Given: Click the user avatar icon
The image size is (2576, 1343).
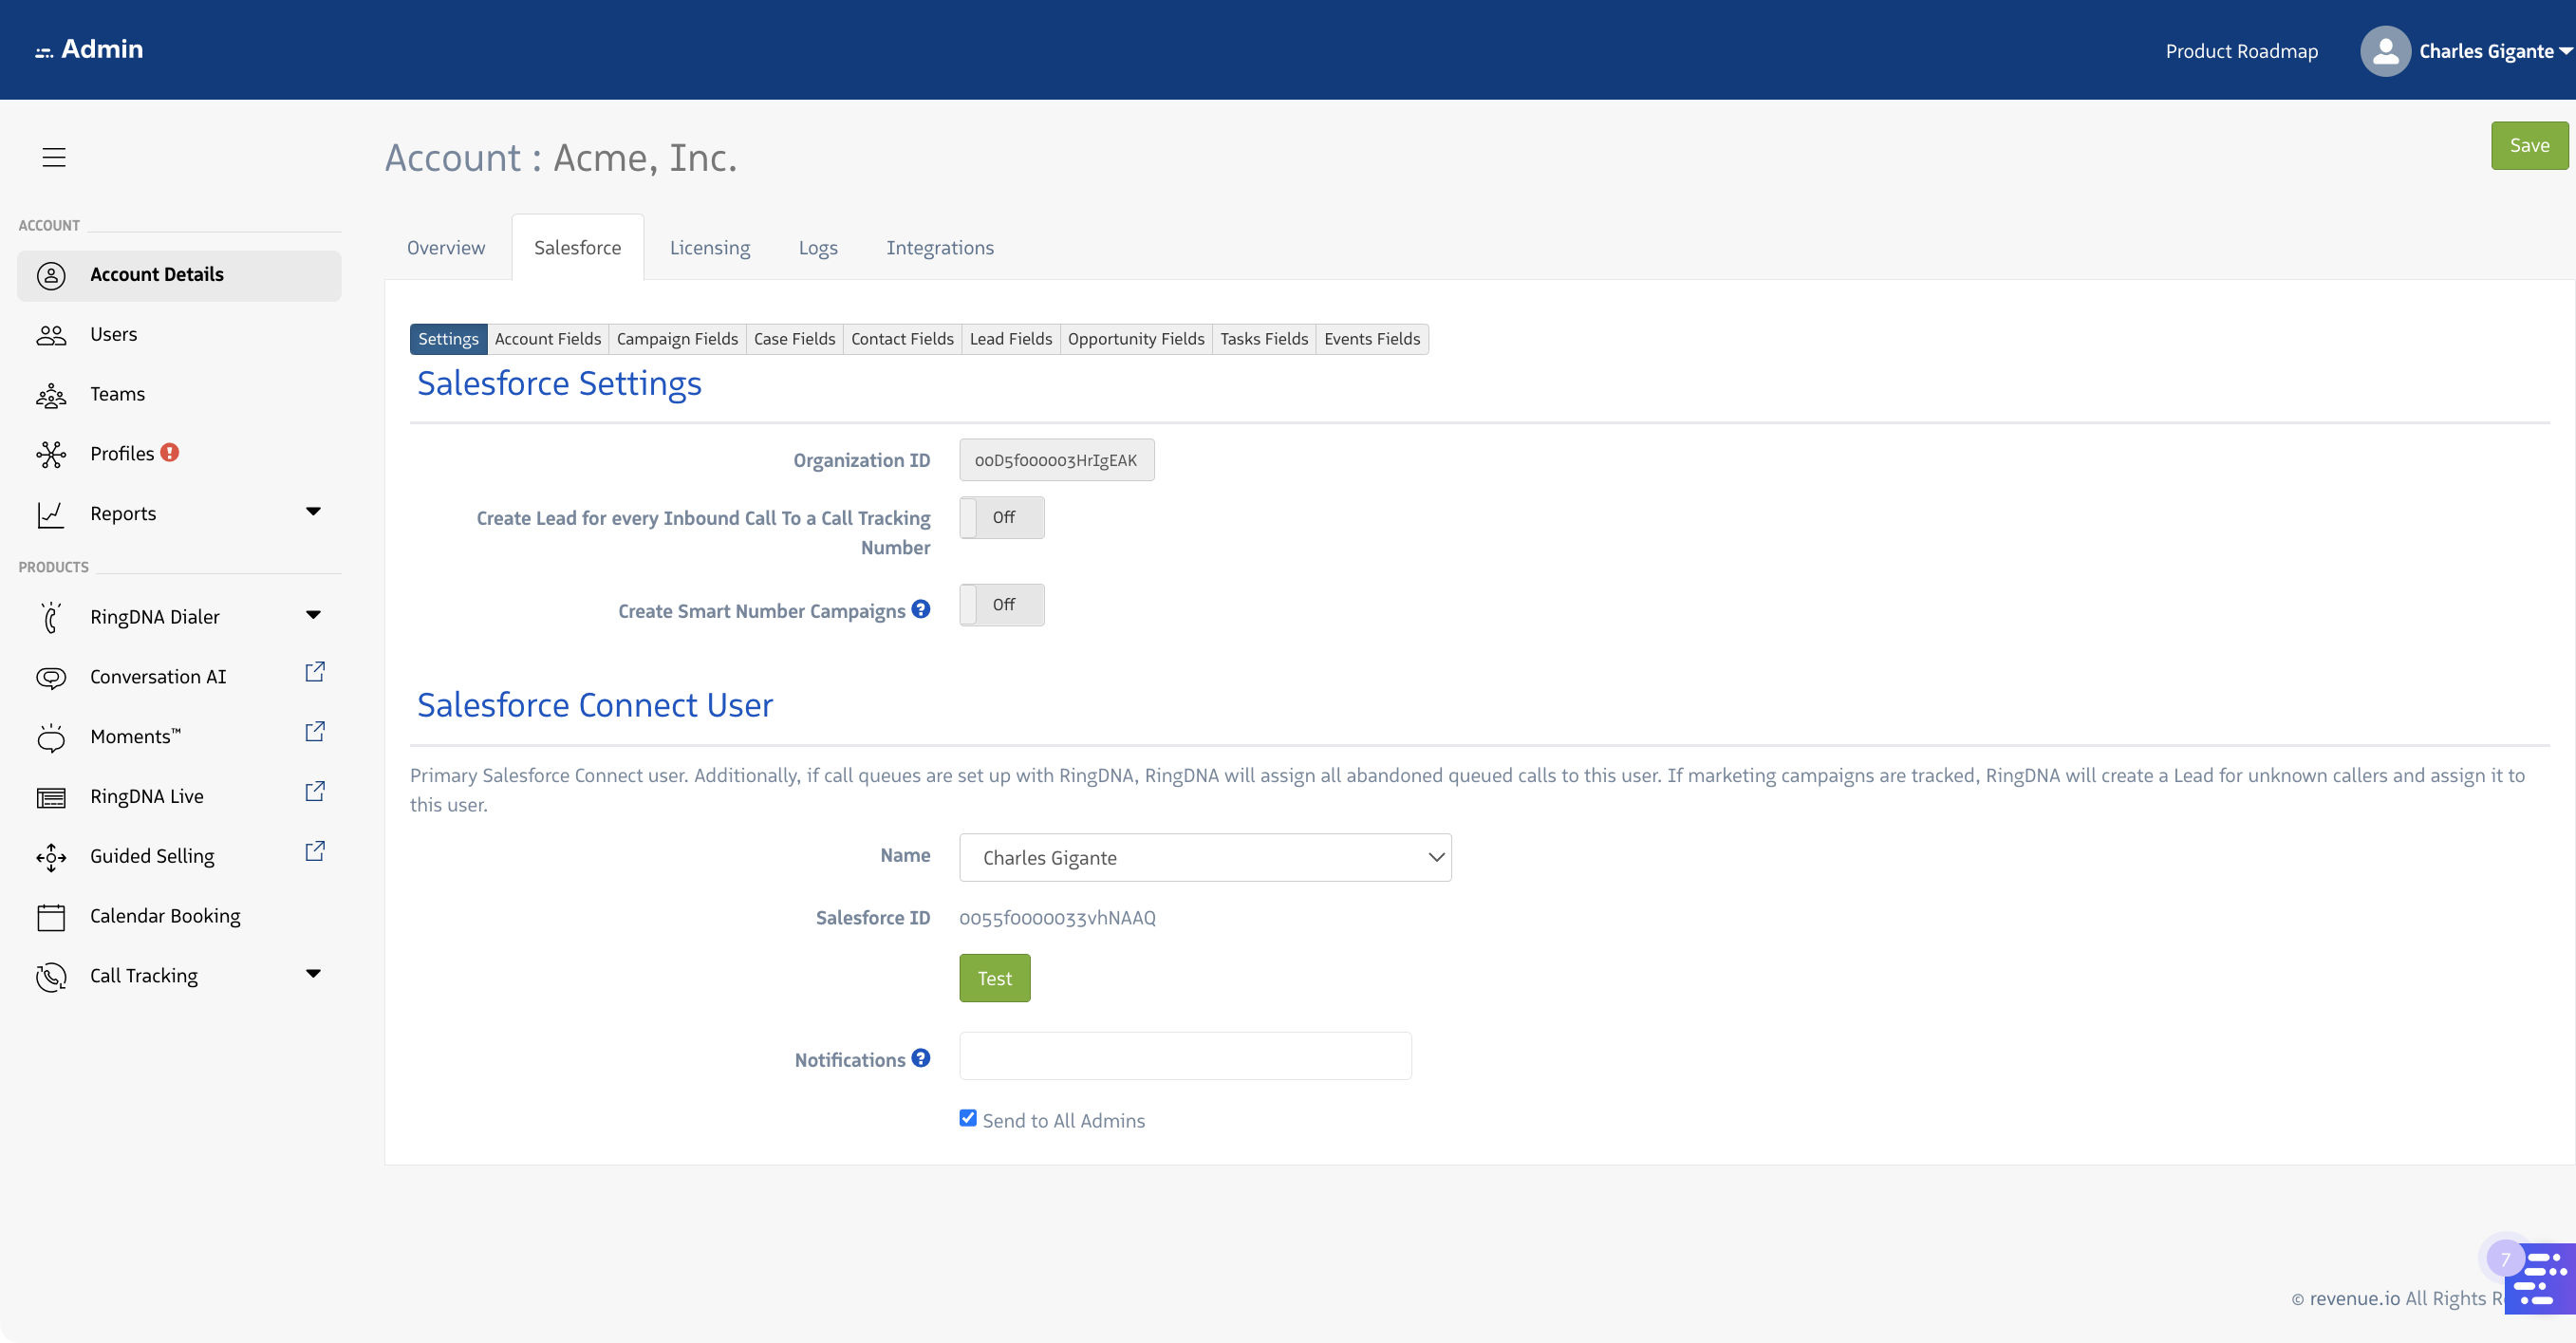Looking at the screenshot, I should point(2385,51).
